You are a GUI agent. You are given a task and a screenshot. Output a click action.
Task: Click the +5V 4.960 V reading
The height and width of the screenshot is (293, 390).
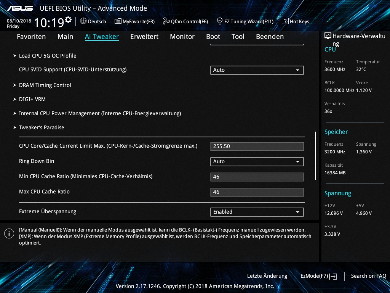pos(364,213)
